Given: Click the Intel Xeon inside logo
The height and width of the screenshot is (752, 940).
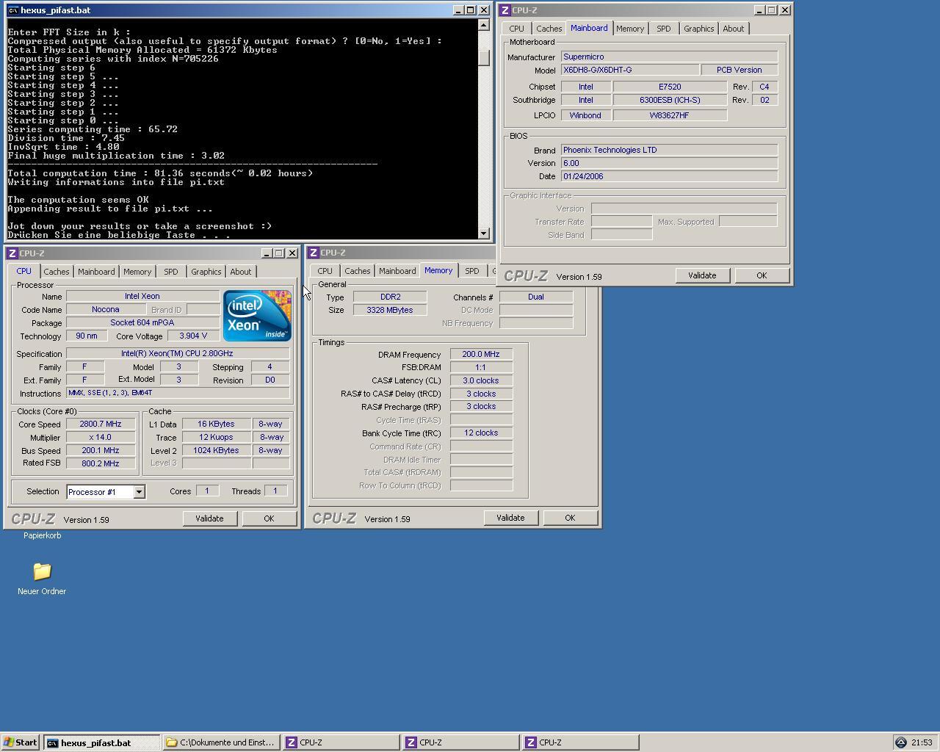Looking at the screenshot, I should coord(257,315).
